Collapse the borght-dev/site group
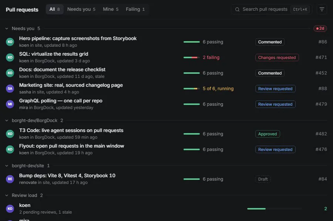This screenshot has width=333, height=221. 7,166
